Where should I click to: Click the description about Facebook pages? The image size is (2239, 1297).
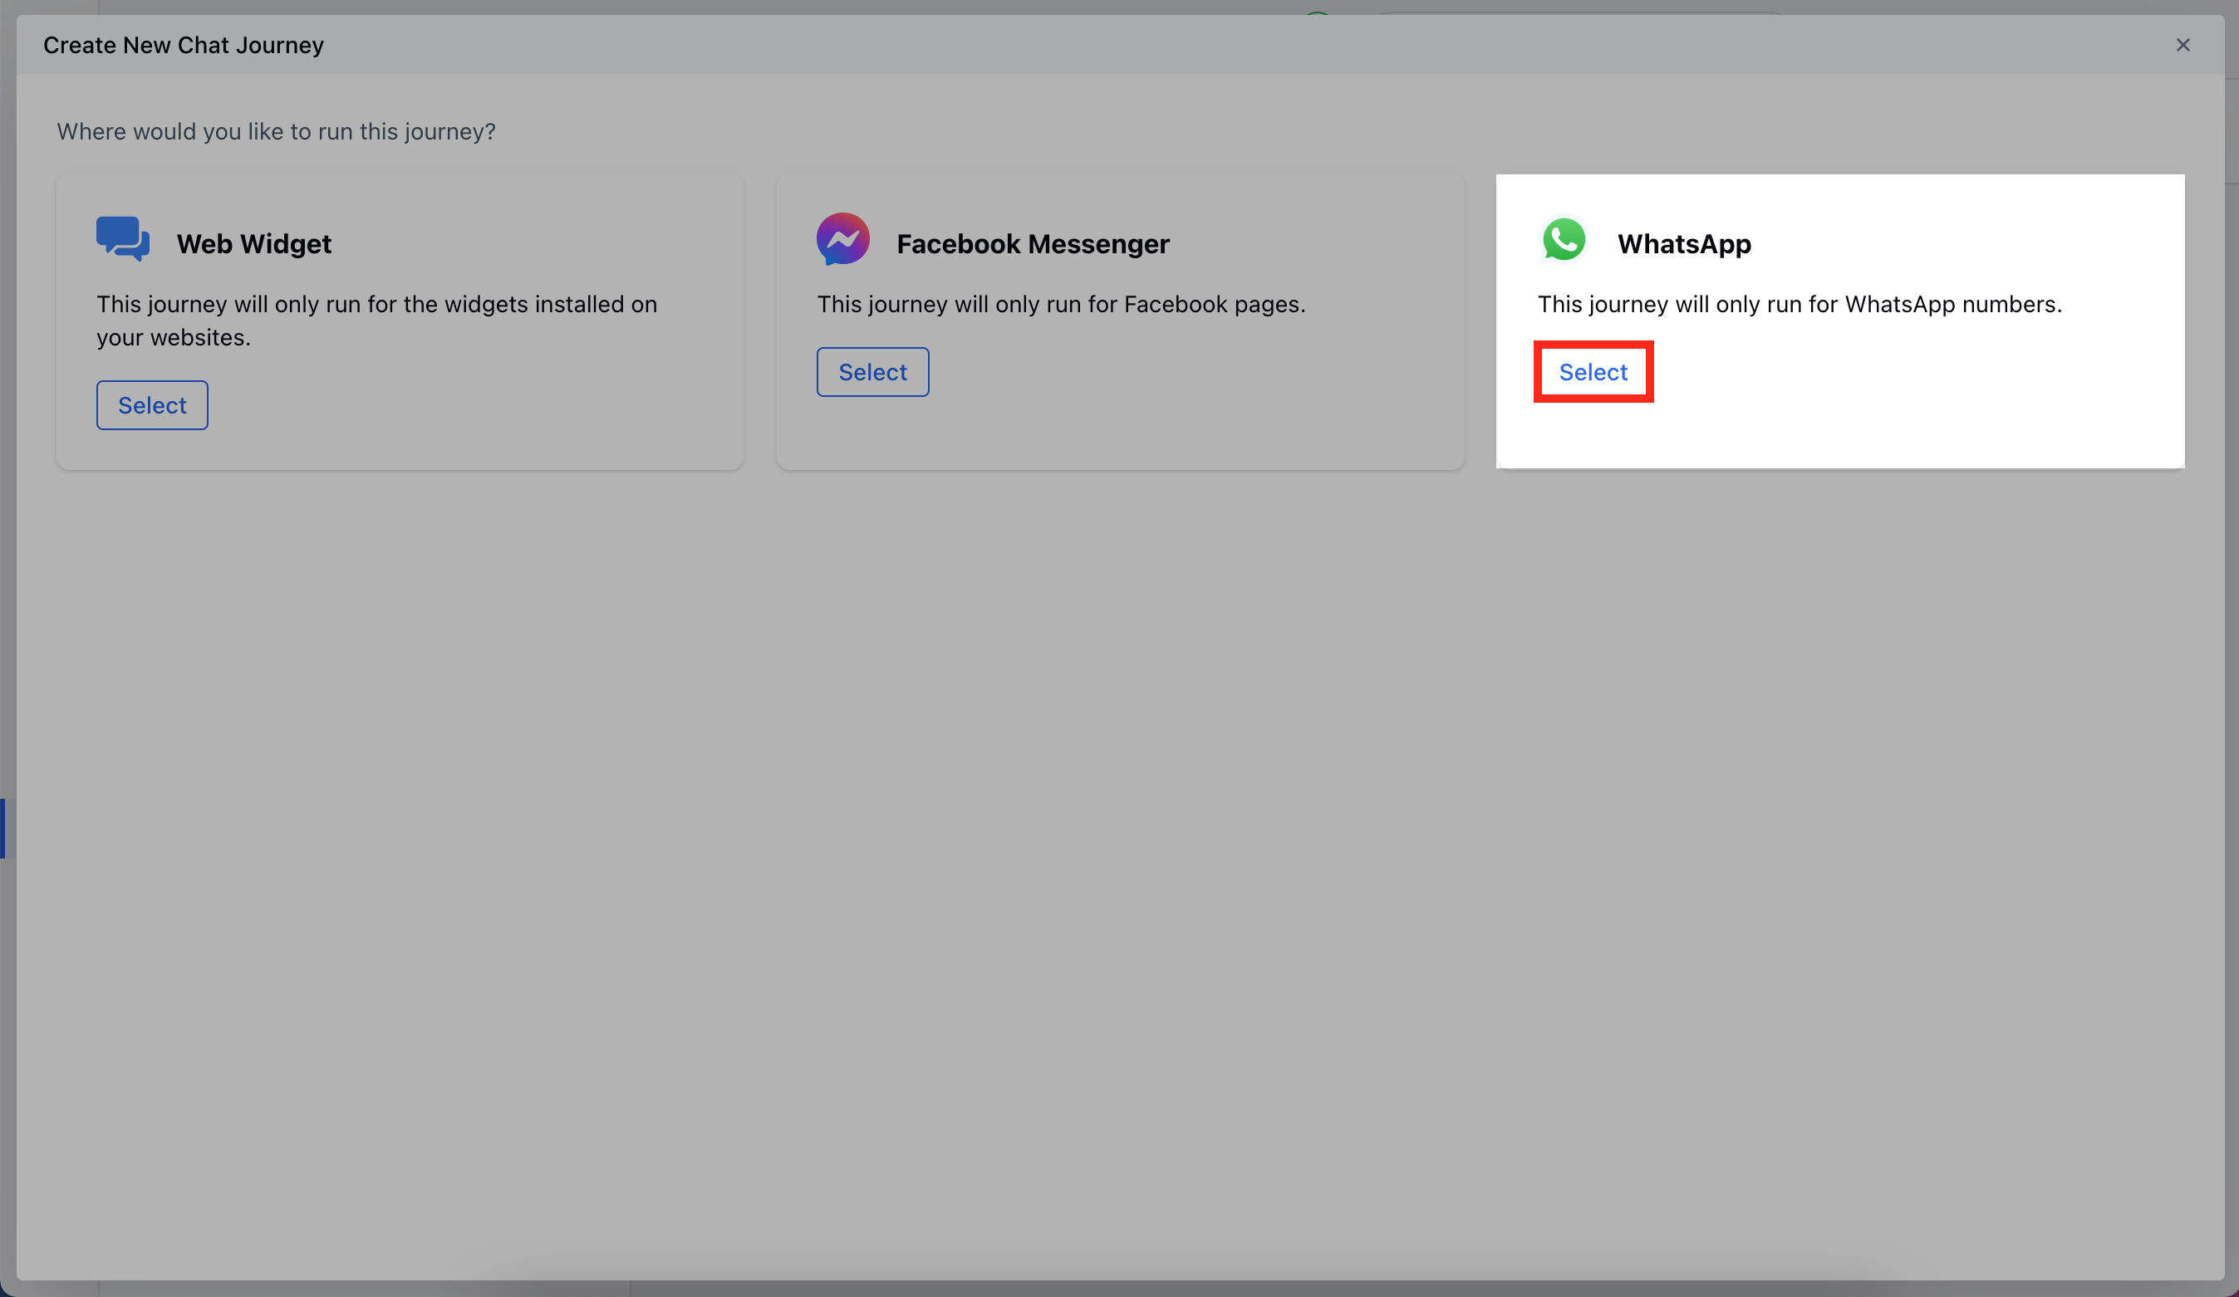tap(1061, 305)
